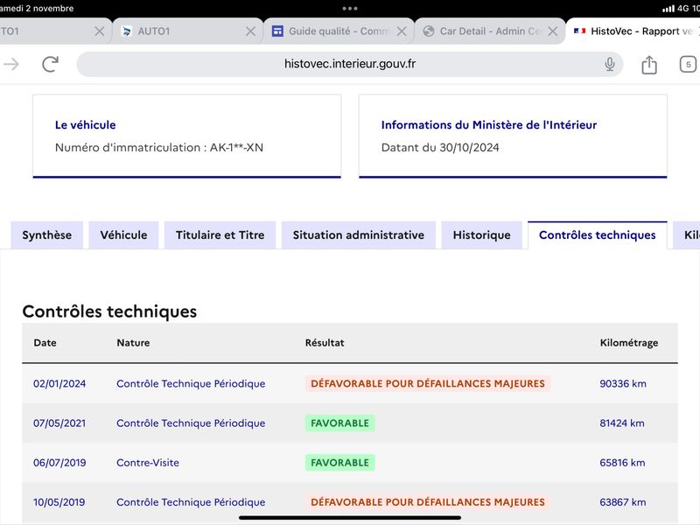Image resolution: width=700 pixels, height=525 pixels.
Task: Click the Informations du Ministère de l'Intérieur heading
Action: pyautogui.click(x=489, y=125)
